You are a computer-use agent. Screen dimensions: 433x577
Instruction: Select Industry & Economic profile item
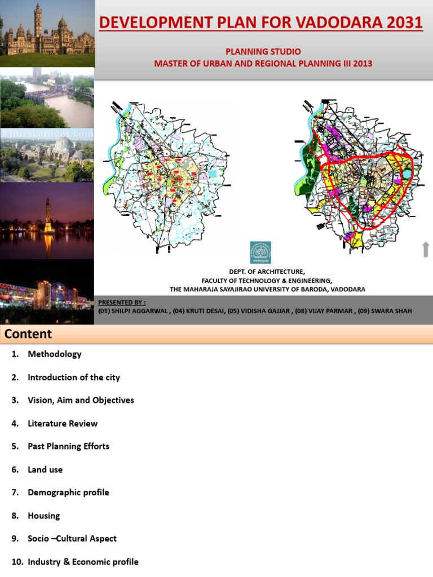click(x=83, y=562)
